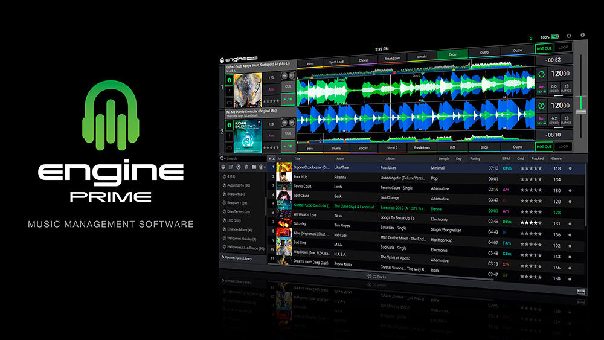
Task: Click the pitch fader slider handle
Action: (x=581, y=112)
